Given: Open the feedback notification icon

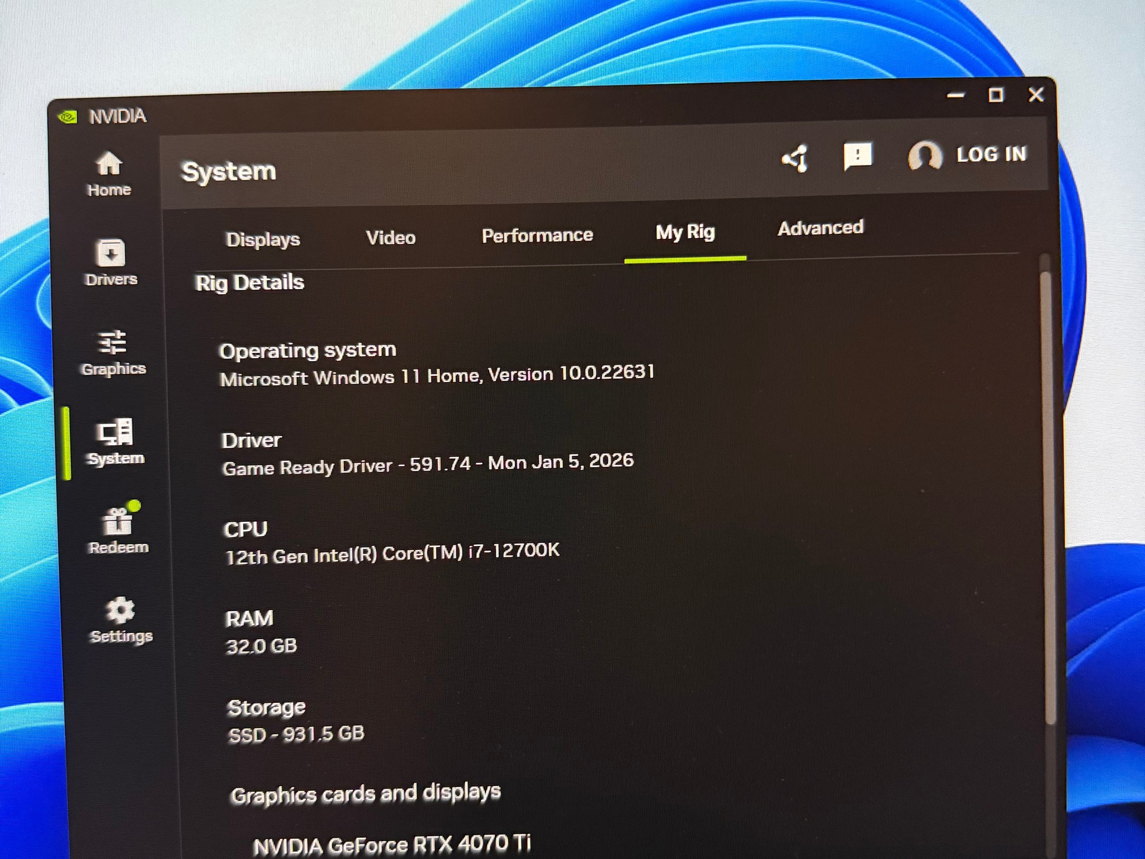Looking at the screenshot, I should click(857, 155).
